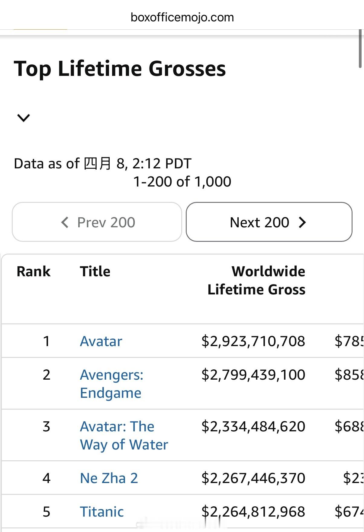Click the right arrow icon beside Next 200

pos(302,222)
